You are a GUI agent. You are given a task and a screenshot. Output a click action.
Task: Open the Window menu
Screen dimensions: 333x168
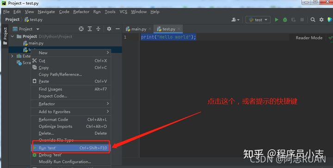pyautogui.click(x=139, y=12)
